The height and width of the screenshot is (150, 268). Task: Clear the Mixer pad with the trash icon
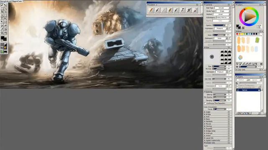pyautogui.click(x=261, y=64)
